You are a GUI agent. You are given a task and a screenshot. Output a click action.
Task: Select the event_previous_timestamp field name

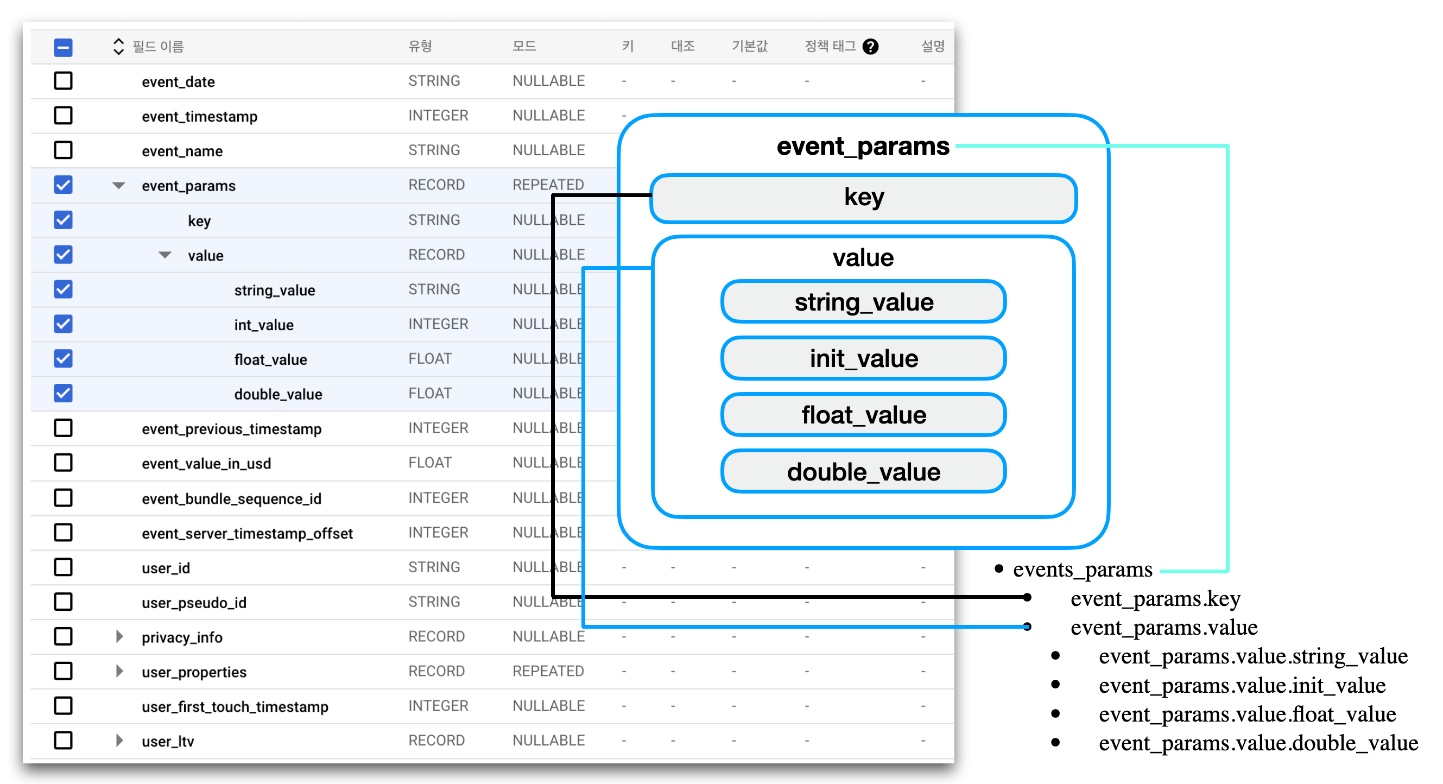coord(231,429)
